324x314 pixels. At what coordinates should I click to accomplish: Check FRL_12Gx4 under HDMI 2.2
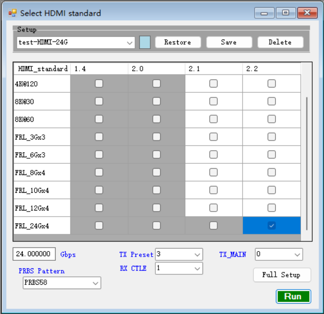[271, 208]
